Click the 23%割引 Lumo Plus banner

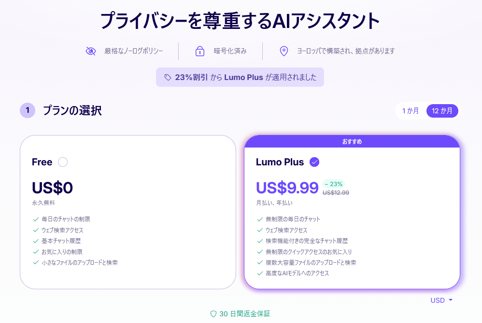coord(240,77)
